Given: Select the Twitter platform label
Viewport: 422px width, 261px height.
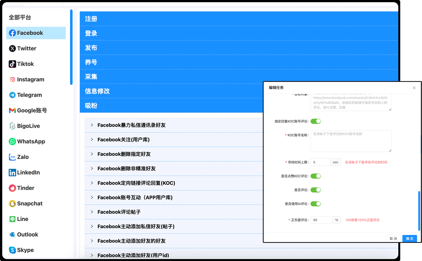Looking at the screenshot, I should tap(27, 49).
